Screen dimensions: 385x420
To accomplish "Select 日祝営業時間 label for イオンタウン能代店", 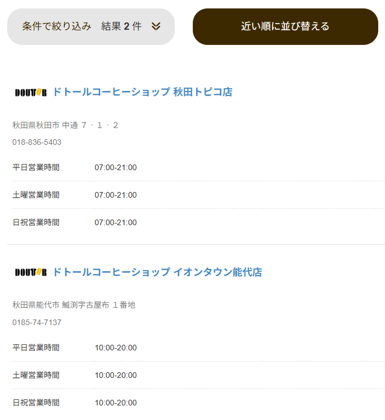I will click(36, 403).
